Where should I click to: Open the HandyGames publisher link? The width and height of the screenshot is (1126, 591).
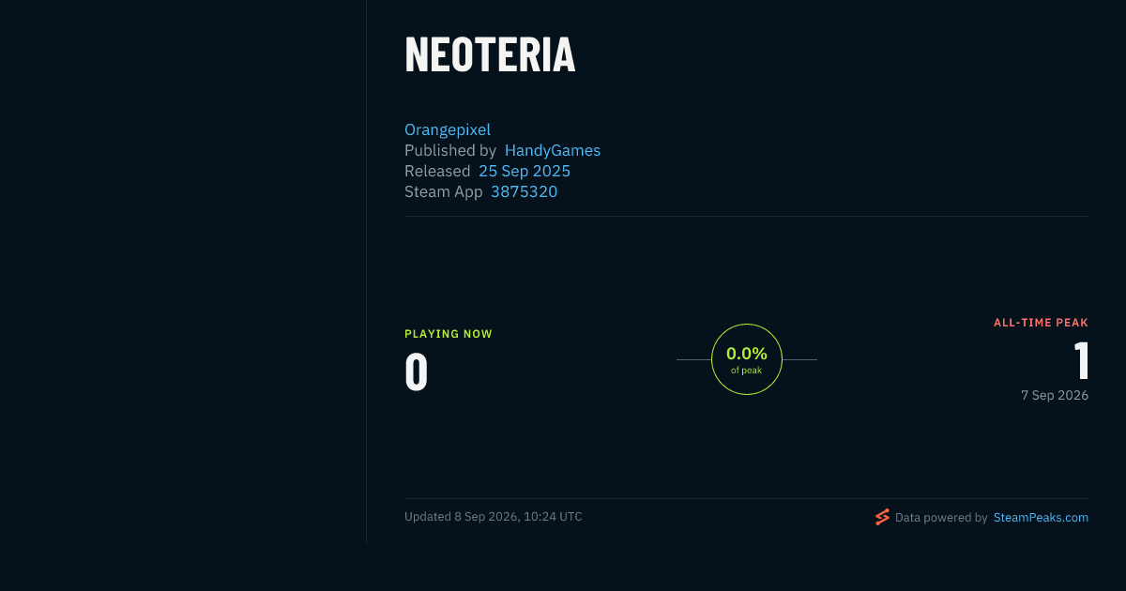(x=553, y=150)
